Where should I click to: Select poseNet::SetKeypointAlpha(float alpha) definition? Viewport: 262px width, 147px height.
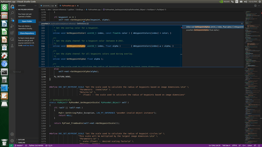pos(203,30)
